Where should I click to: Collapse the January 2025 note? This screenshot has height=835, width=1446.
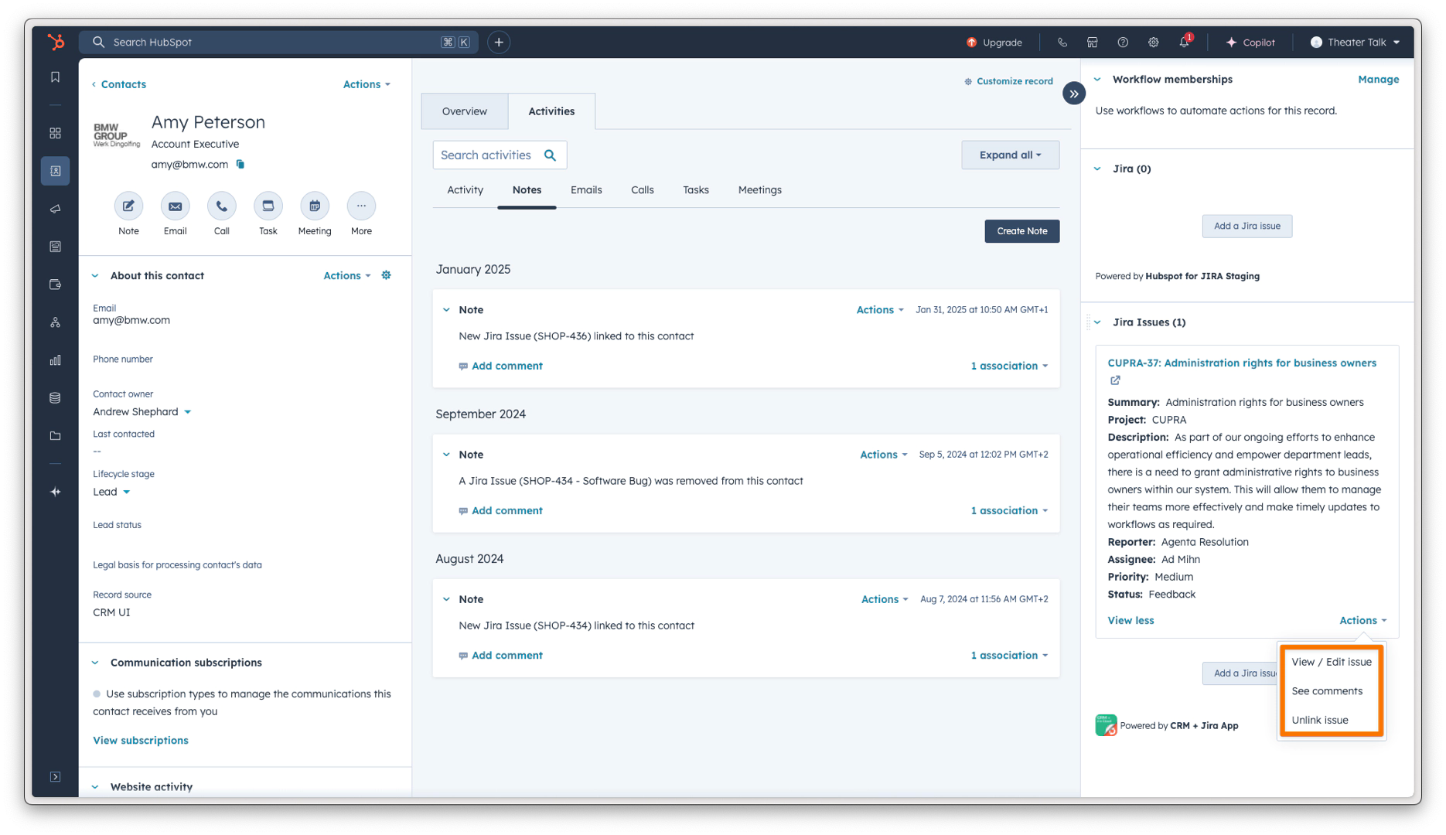coord(446,310)
